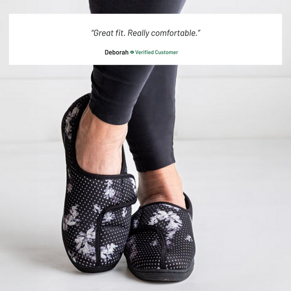
Task: Click the grey floor beside the slippers
Action: pyautogui.click(x=241, y=223)
